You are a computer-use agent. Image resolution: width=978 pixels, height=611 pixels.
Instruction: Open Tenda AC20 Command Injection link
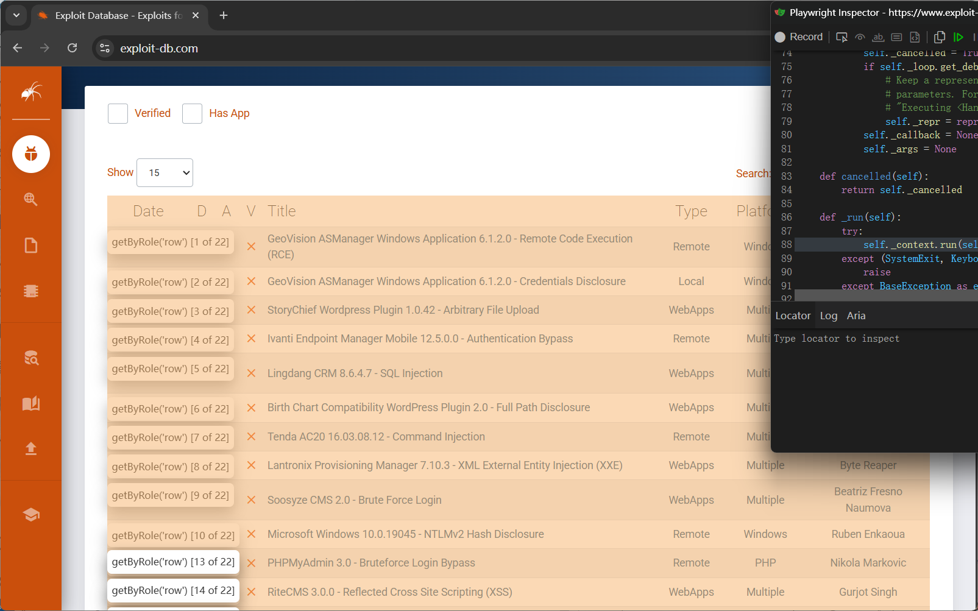tap(376, 437)
